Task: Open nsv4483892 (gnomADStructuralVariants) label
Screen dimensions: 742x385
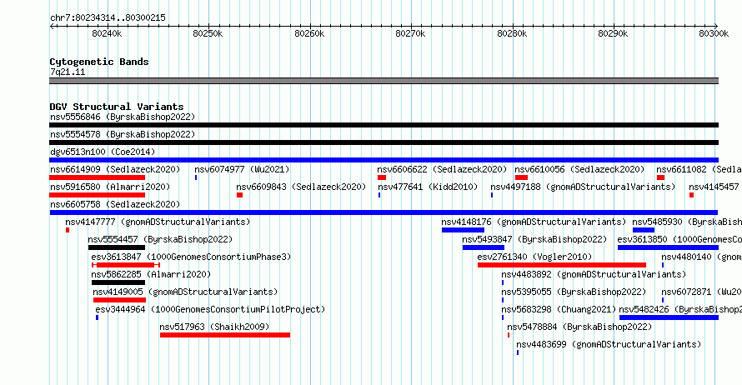Action: click(594, 274)
